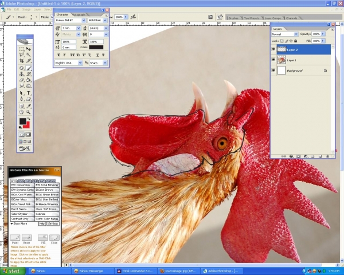Viewport: 344px width, 275px height.
Task: Jump to ImageReady from toolbox
Action: tap(25, 148)
